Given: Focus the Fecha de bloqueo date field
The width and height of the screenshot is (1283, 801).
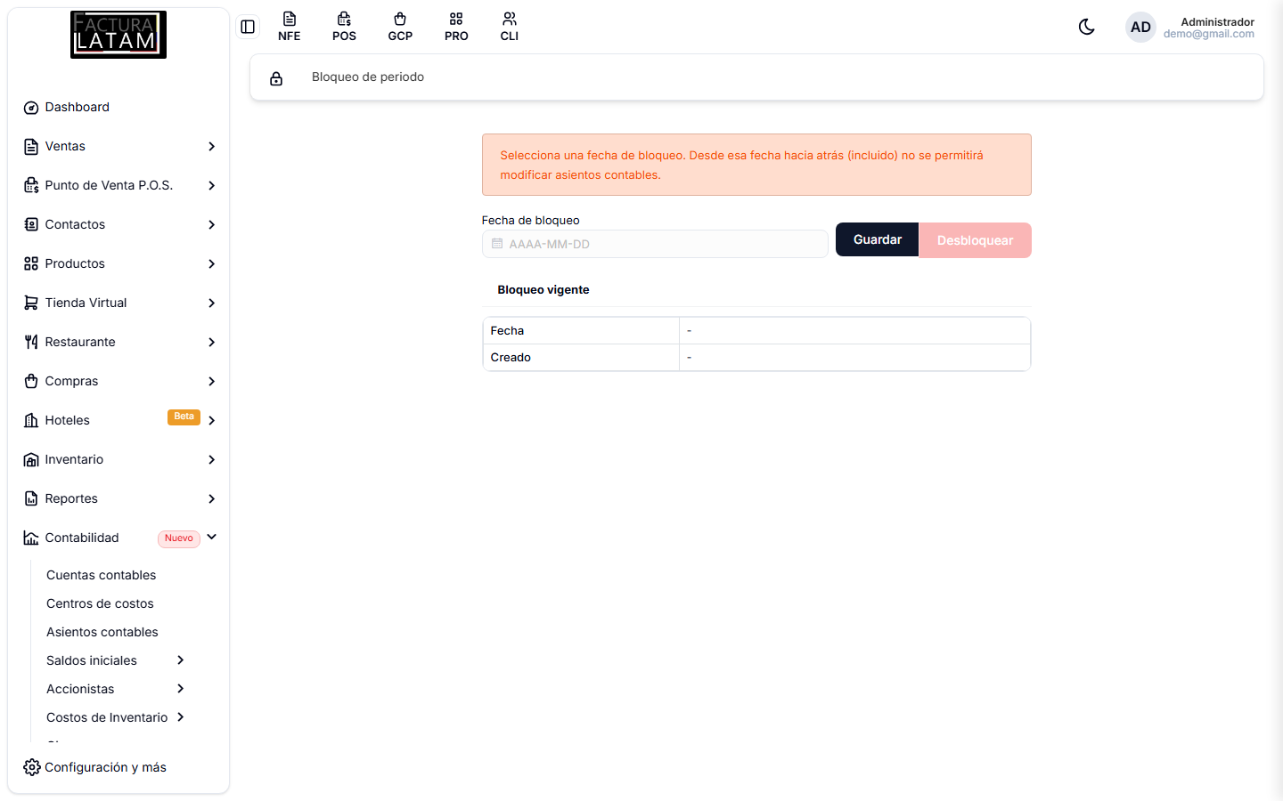Looking at the screenshot, I should pos(655,244).
